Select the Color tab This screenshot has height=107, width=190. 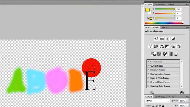[148, 5]
